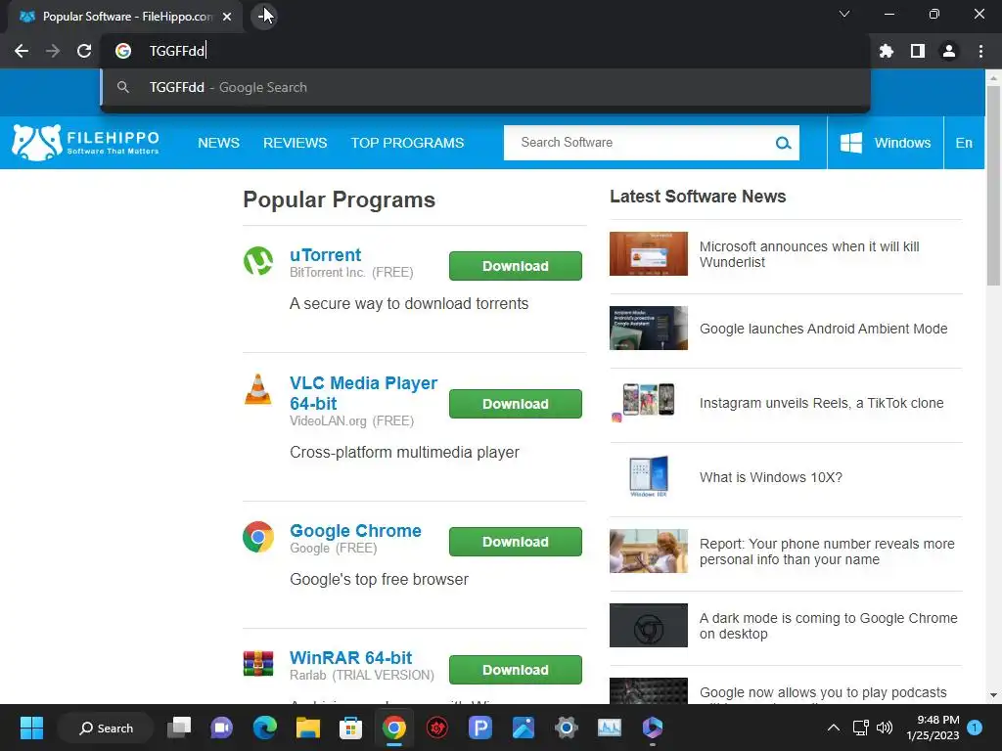1002x751 pixels.
Task: Click the Google Chrome program icon
Action: click(258, 537)
